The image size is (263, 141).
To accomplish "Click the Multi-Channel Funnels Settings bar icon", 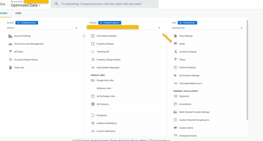I will click(175, 112).
